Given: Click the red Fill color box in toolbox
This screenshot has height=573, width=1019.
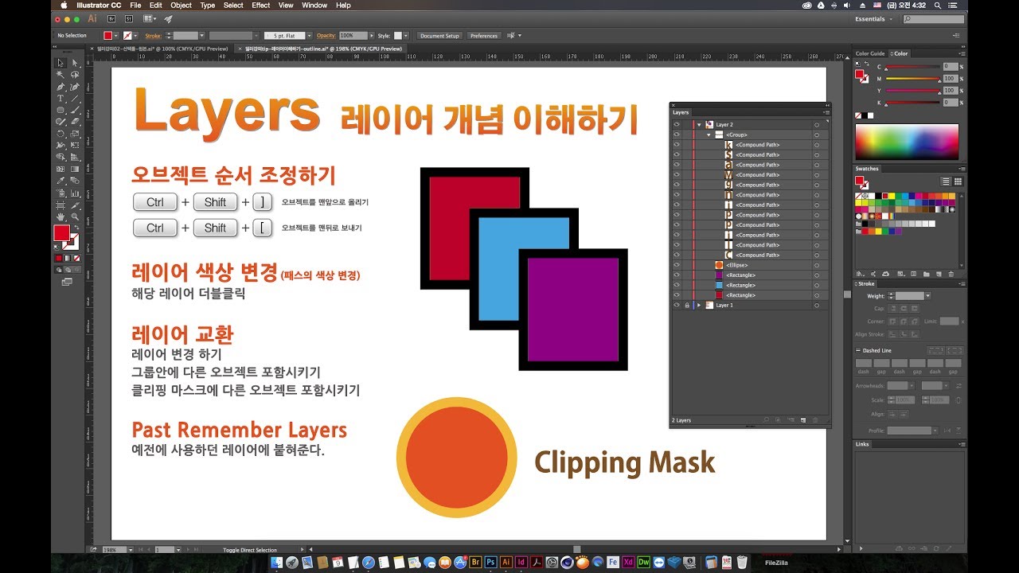Looking at the screenshot, I should pos(61,233).
